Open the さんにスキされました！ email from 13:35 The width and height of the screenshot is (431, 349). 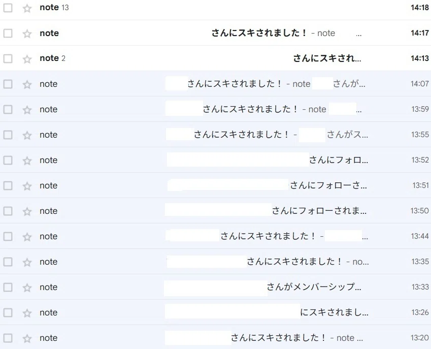point(294,262)
